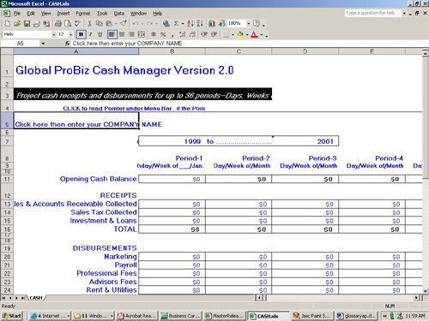Viewport: 429px width, 321px height.
Task: Open Microsoft Excel Help
Action: point(257,24)
